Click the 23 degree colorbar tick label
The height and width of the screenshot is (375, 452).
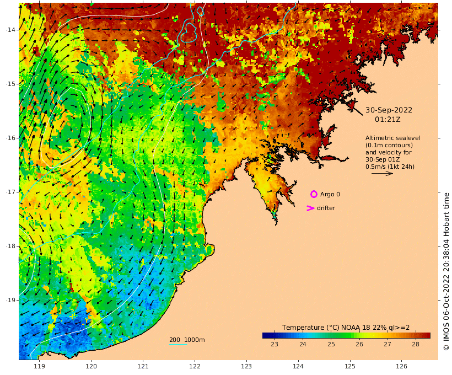(x=274, y=344)
